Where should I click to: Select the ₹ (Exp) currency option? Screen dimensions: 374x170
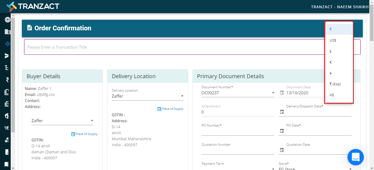coord(339,84)
